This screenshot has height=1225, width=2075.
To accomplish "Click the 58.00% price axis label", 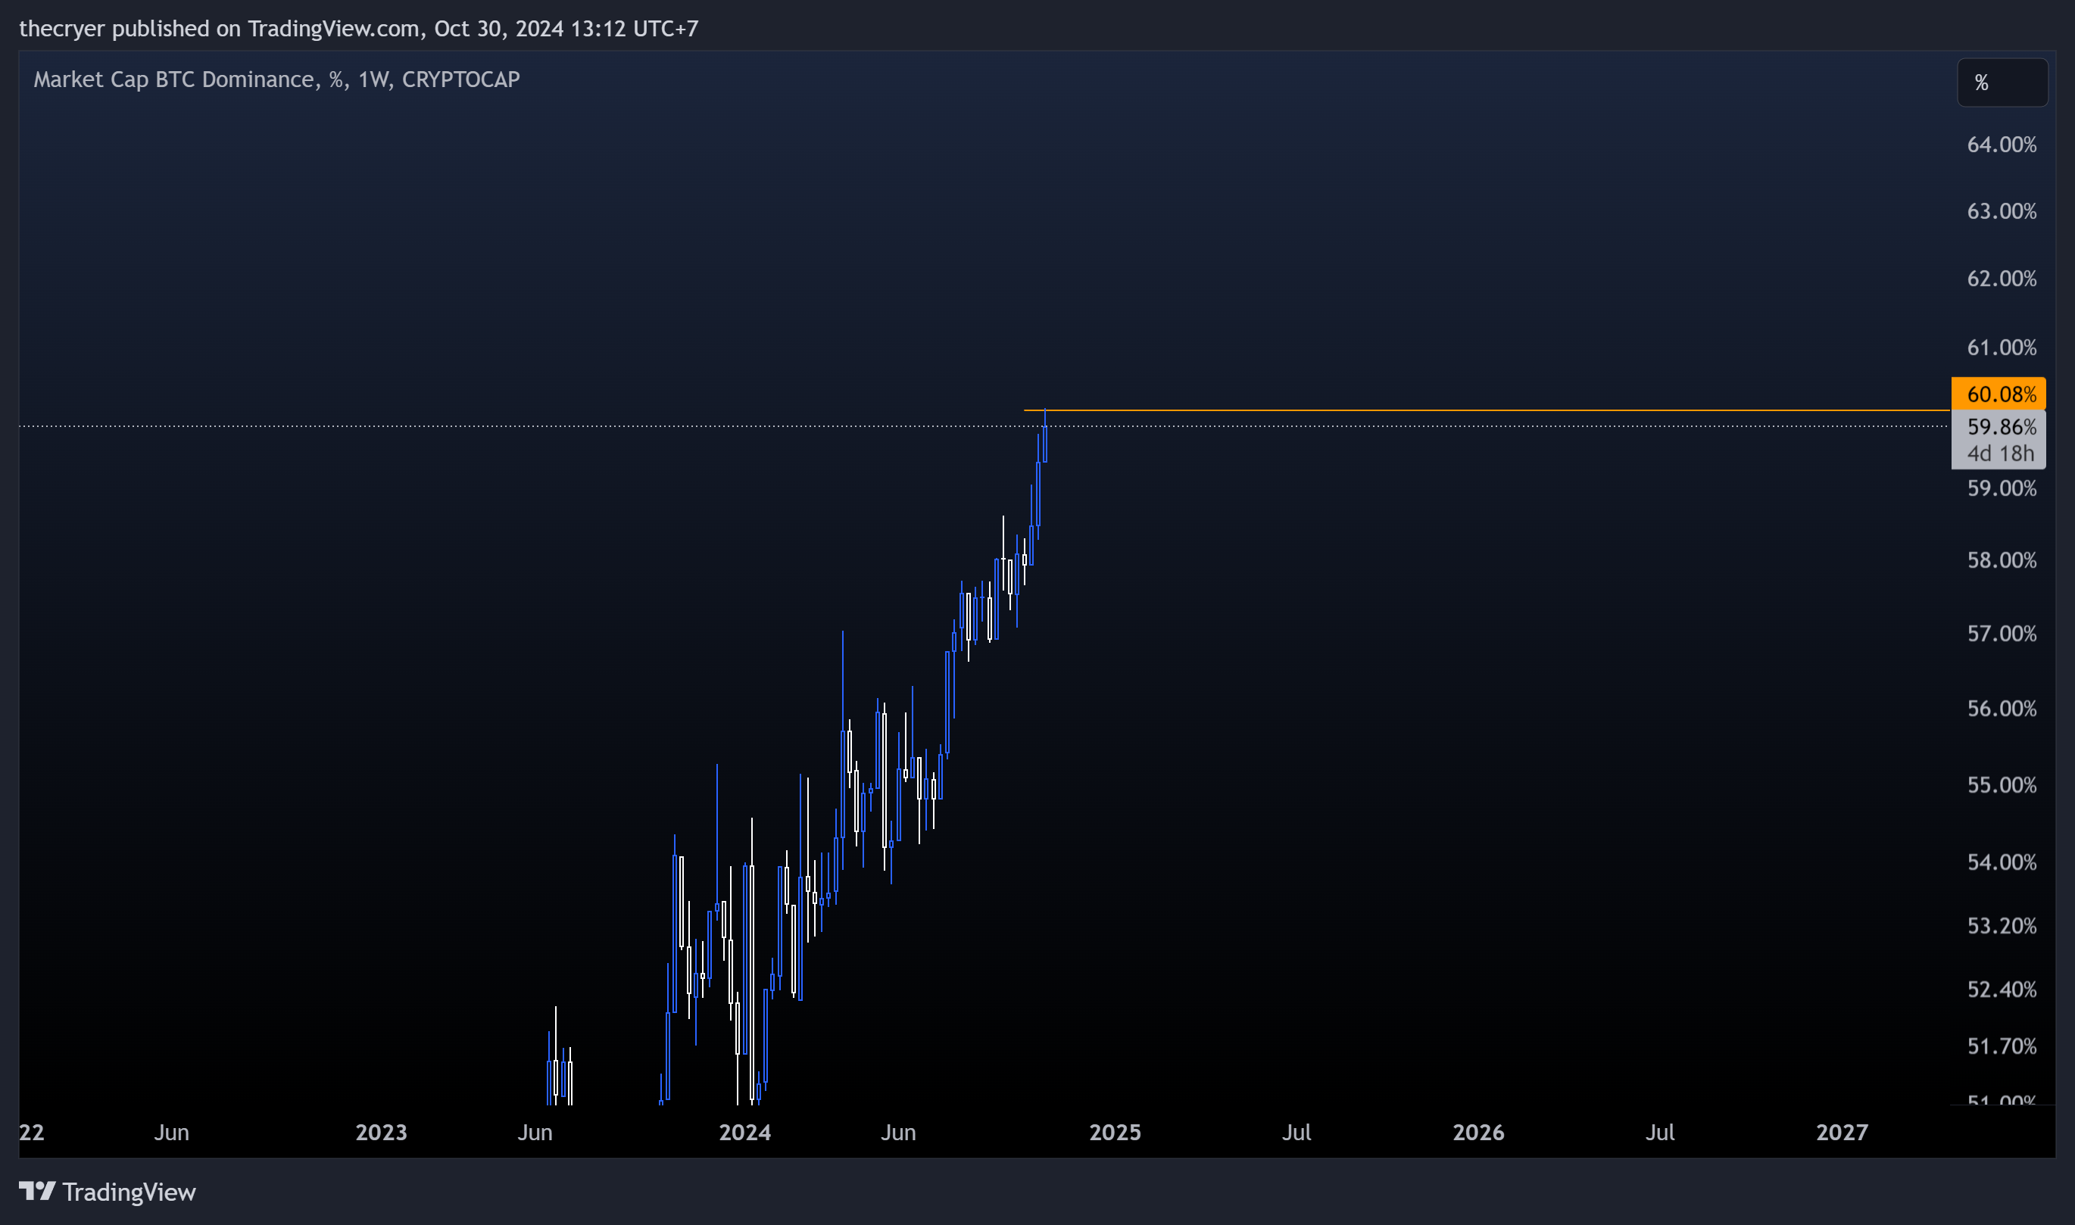I will (2002, 560).
